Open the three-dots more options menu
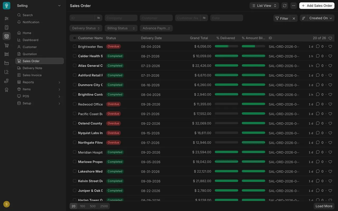338x211 pixels. click(x=294, y=6)
